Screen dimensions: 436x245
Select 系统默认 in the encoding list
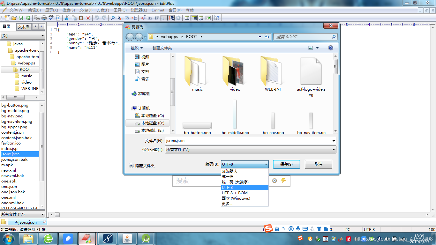click(245, 171)
